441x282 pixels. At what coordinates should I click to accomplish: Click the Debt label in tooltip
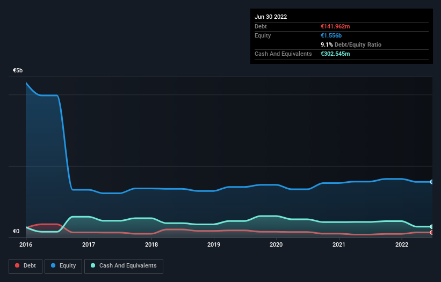pyautogui.click(x=261, y=26)
